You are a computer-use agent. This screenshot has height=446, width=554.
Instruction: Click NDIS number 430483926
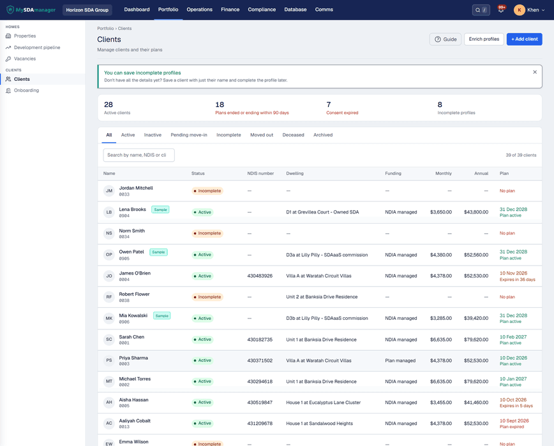click(x=260, y=276)
